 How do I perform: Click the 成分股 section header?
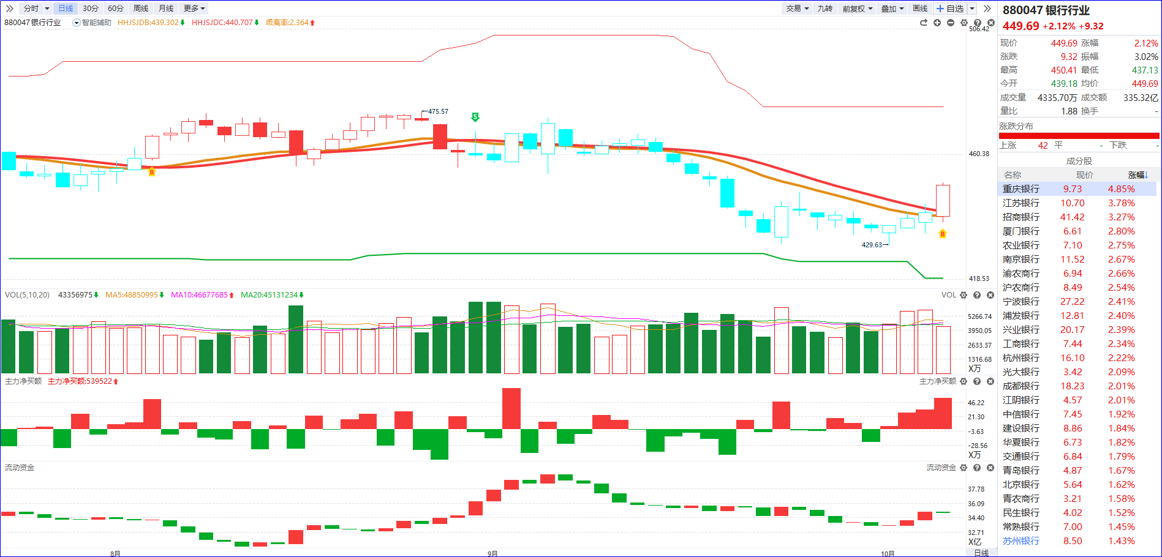point(1079,161)
